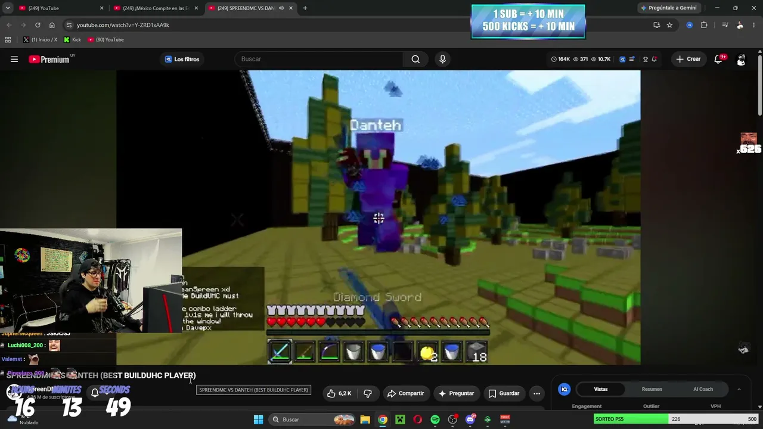Go to YouTube Premium home logo

(49, 59)
